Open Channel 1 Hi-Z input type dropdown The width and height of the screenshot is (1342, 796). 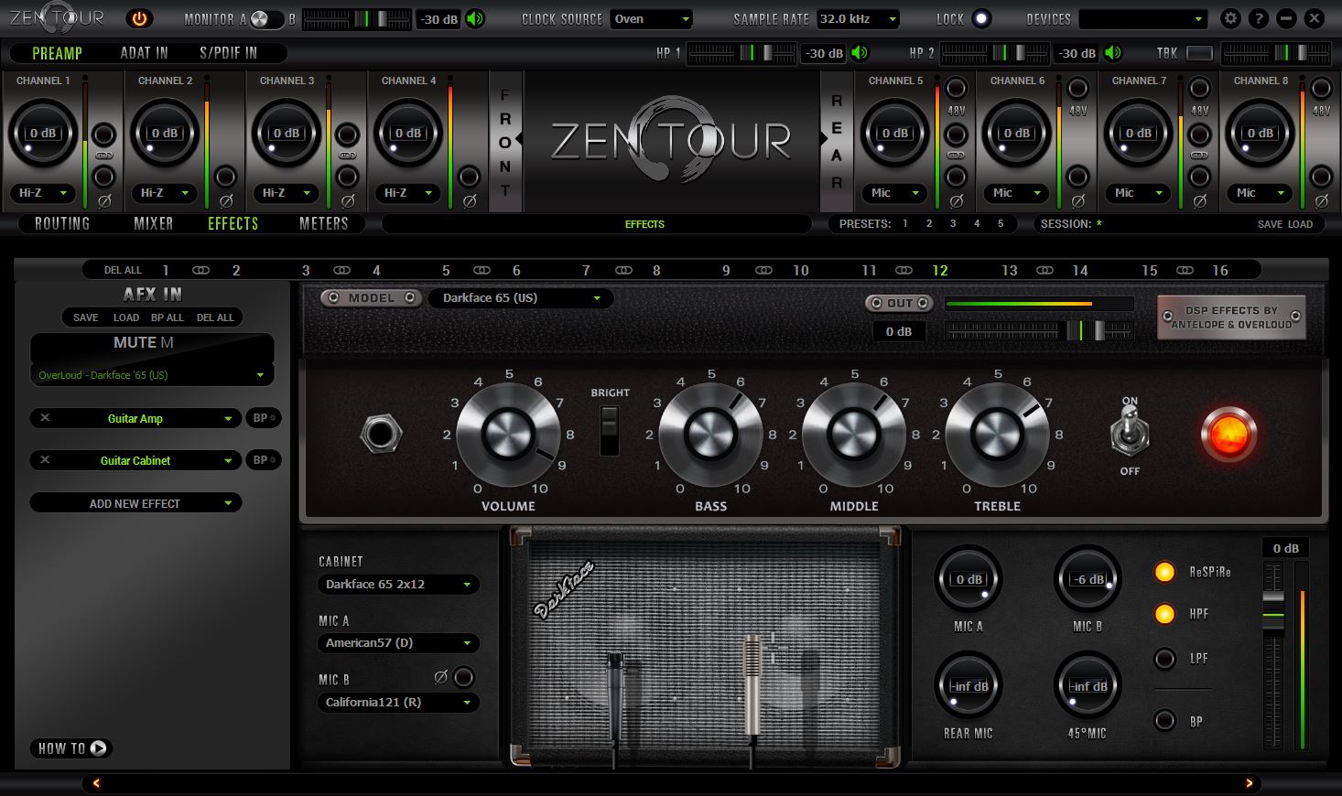pos(43,193)
